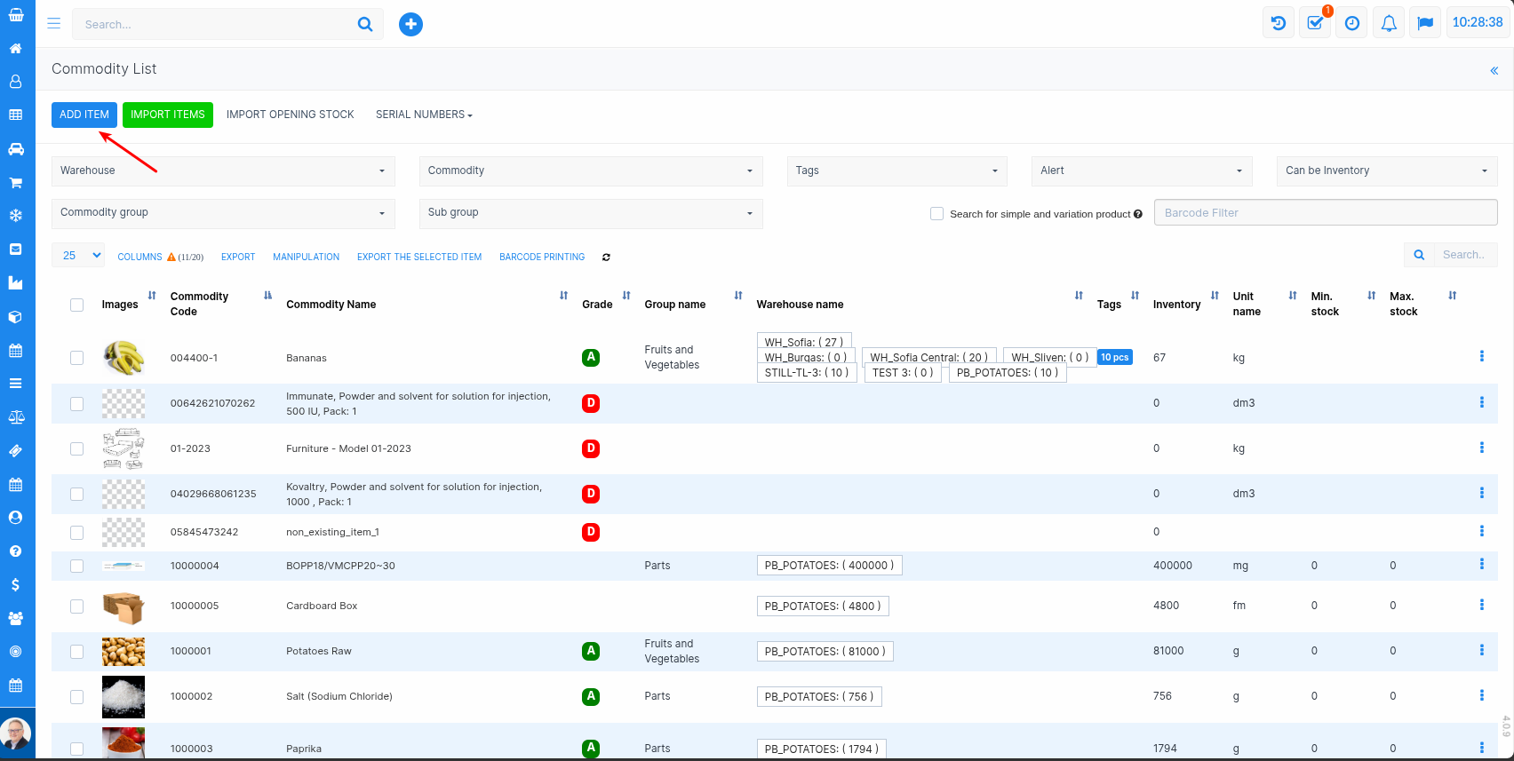Tick the select-all checkbox in table header
1514x761 pixels.
pos(77,305)
